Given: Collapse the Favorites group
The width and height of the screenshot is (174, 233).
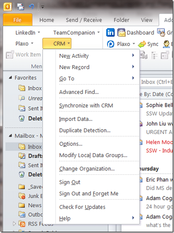Looking at the screenshot, I should (x=10, y=77).
